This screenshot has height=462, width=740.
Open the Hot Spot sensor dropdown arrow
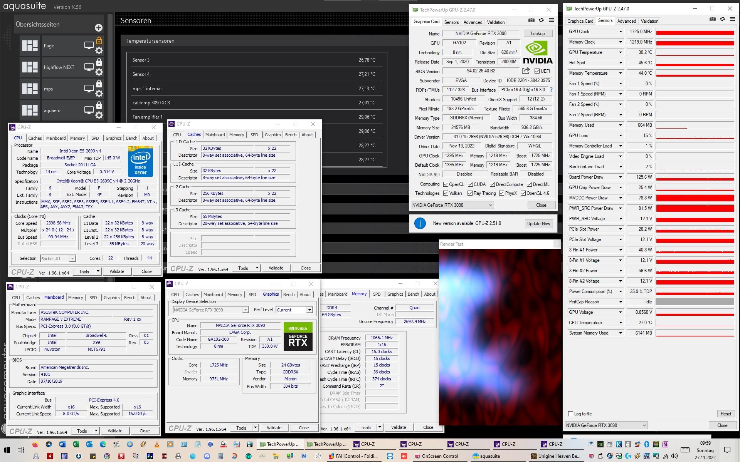620,63
